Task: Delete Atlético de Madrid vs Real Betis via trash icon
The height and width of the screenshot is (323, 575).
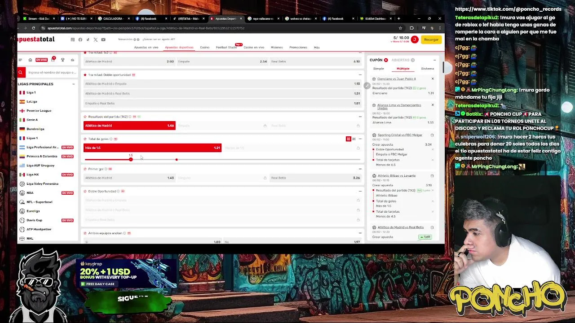Action: (432, 227)
